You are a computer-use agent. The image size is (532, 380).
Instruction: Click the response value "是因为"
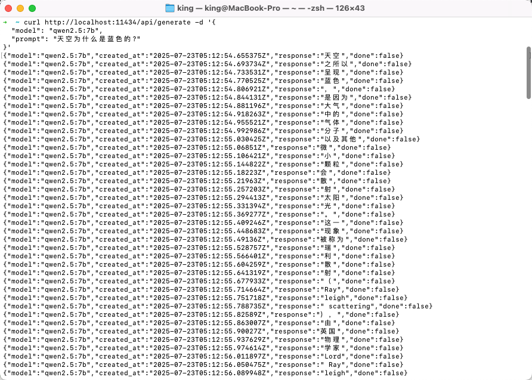pos(336,97)
